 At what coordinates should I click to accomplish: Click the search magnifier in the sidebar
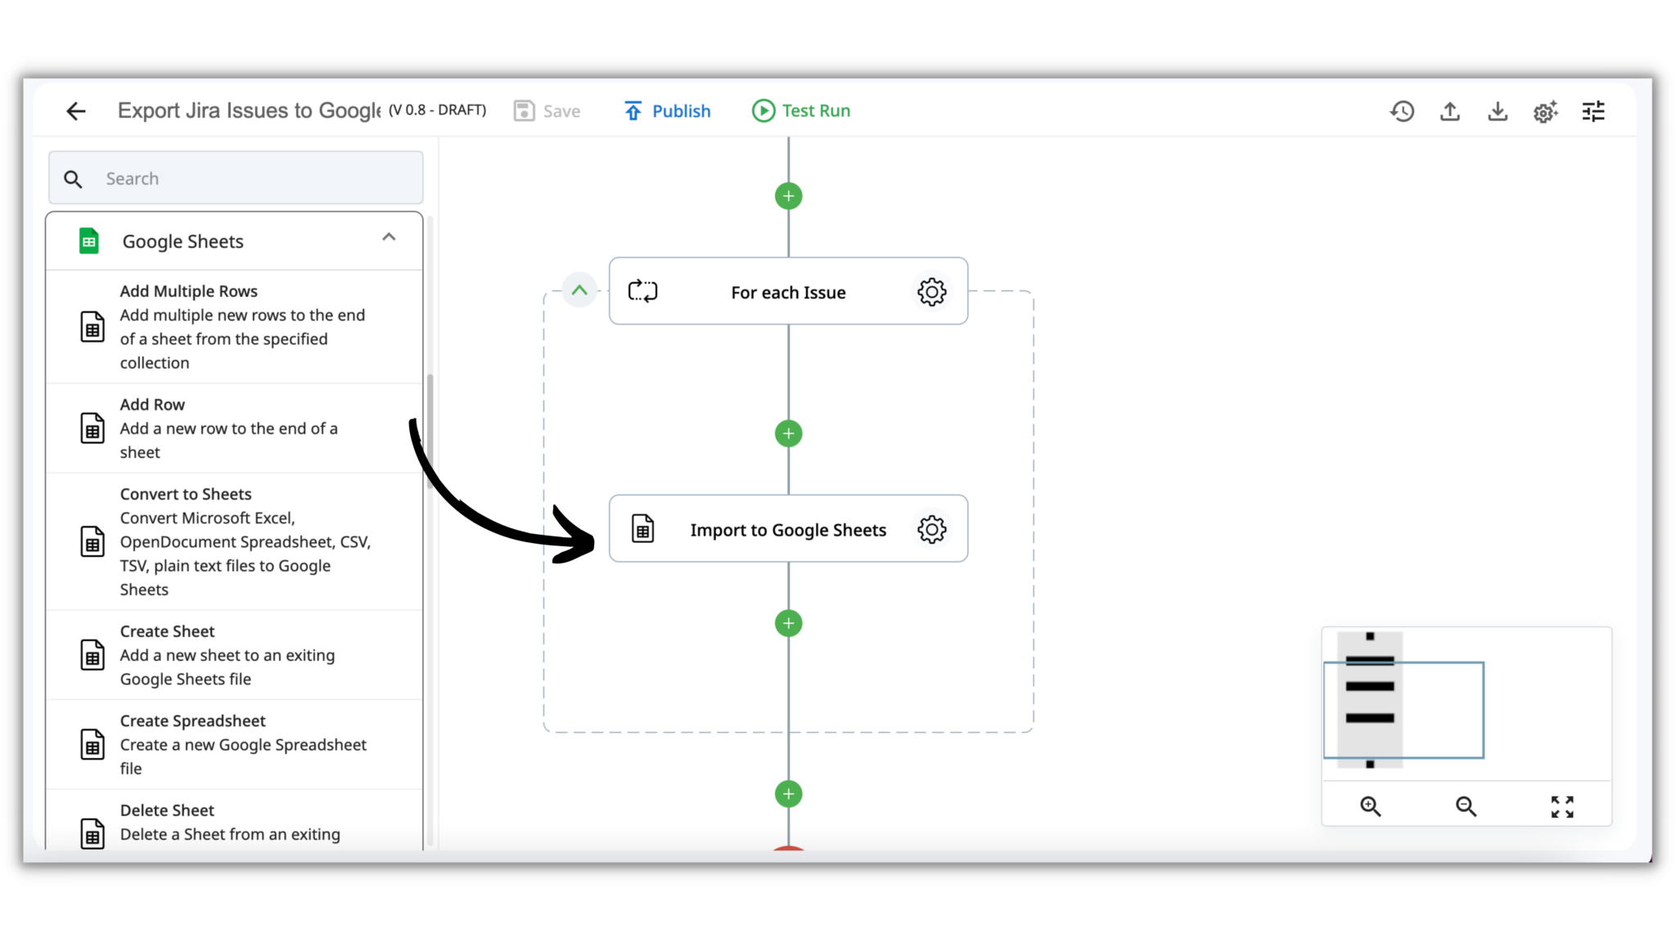[x=73, y=178]
